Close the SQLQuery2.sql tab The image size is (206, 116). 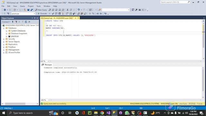tap(78, 18)
